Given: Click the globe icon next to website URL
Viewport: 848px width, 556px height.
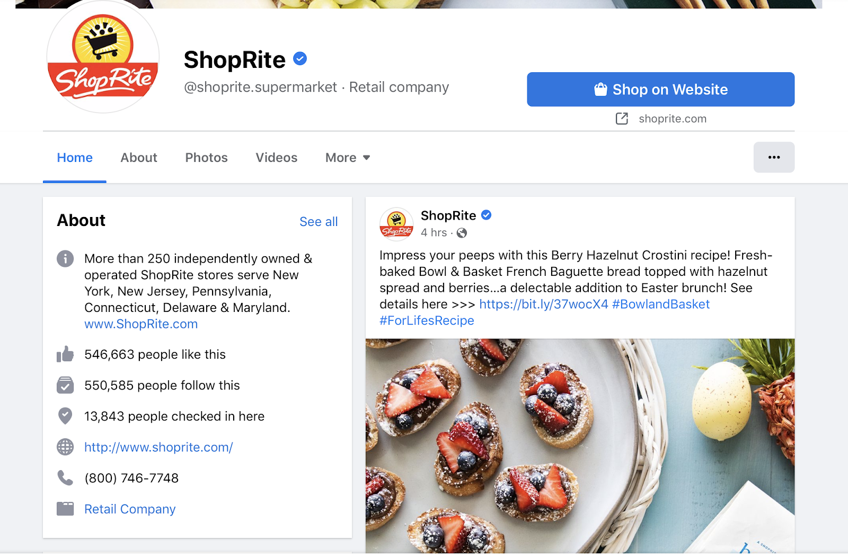Looking at the screenshot, I should click(x=65, y=447).
